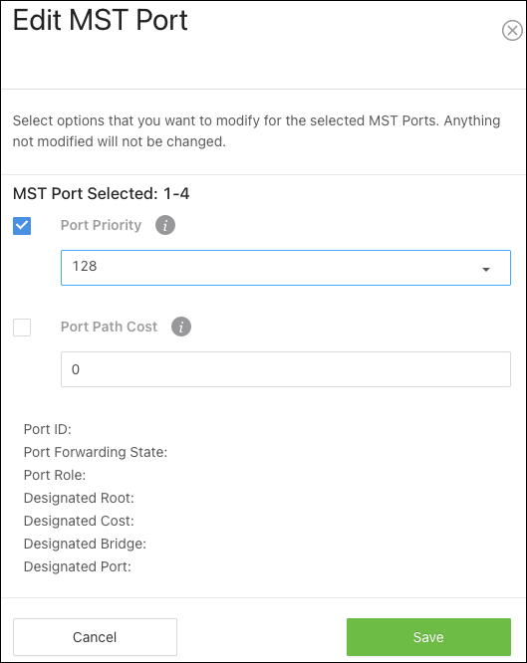Click the Port Priority label text
The width and height of the screenshot is (527, 663).
pyautogui.click(x=101, y=225)
